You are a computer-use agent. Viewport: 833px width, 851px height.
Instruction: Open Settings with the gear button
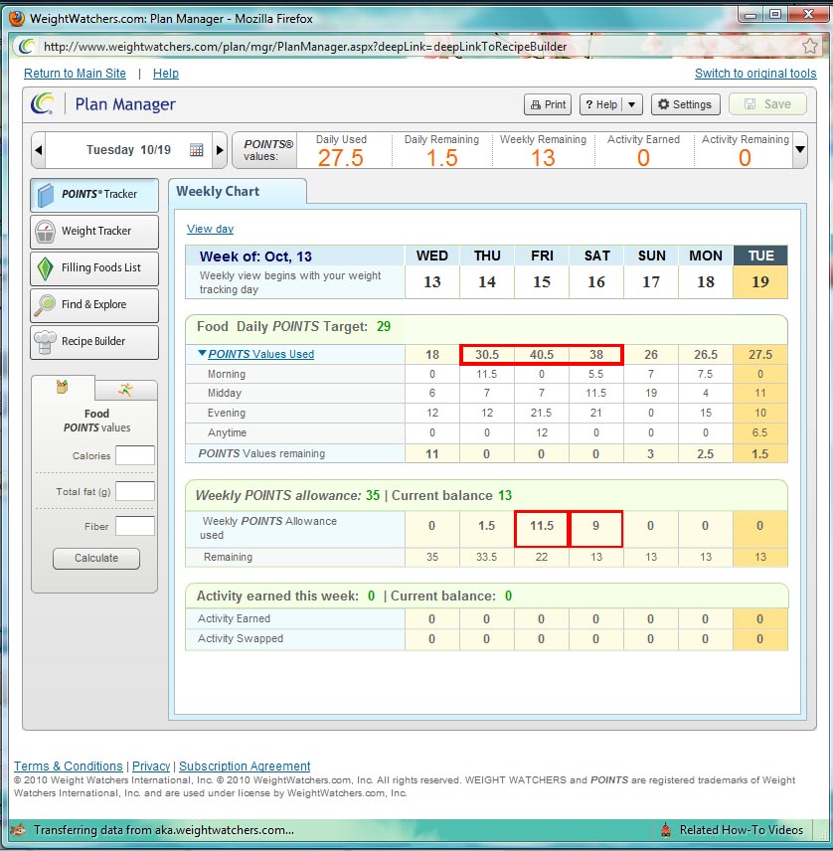[x=686, y=104]
